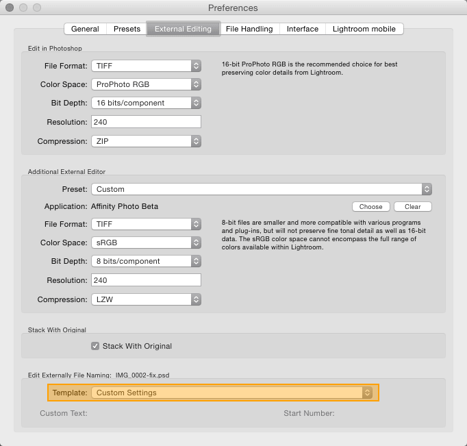The height and width of the screenshot is (446, 467).
Task: Change the 8 bits/component Bit Depth dropdown
Action: [147, 261]
